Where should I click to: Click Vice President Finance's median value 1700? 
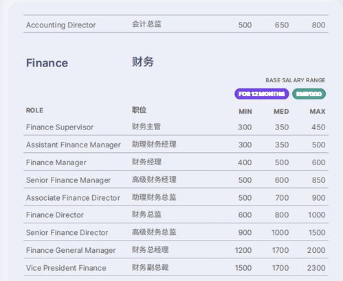tap(280, 268)
